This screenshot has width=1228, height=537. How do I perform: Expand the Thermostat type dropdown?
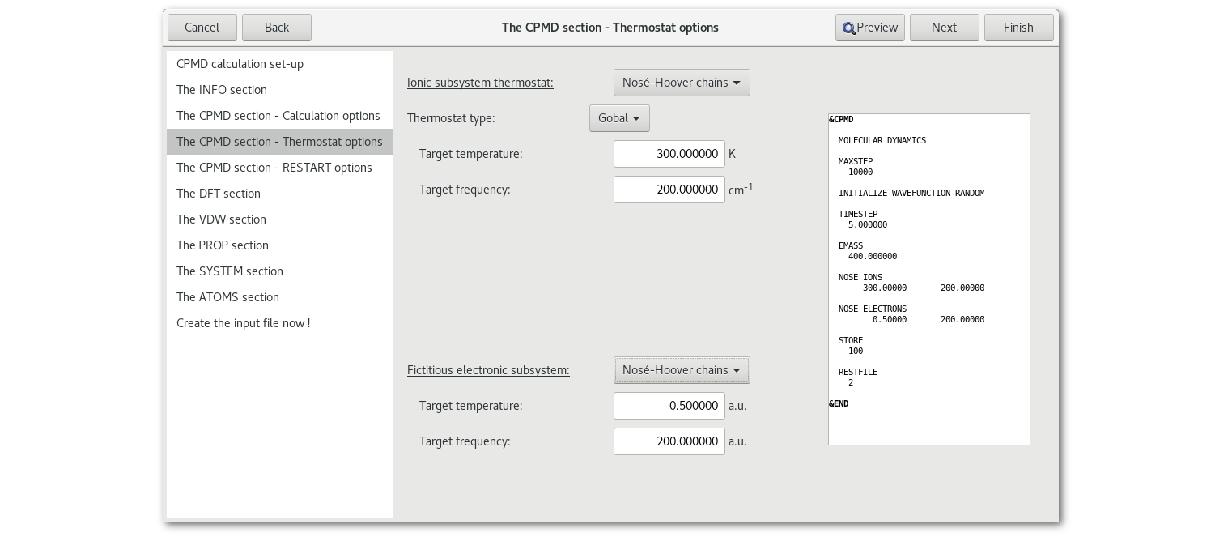[x=618, y=118]
